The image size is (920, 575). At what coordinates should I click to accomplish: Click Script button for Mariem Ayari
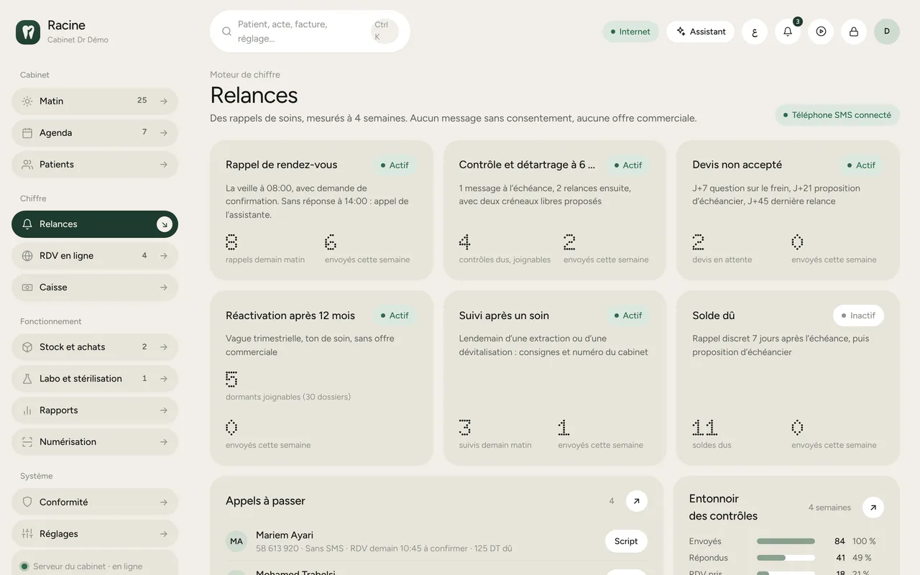pyautogui.click(x=626, y=541)
